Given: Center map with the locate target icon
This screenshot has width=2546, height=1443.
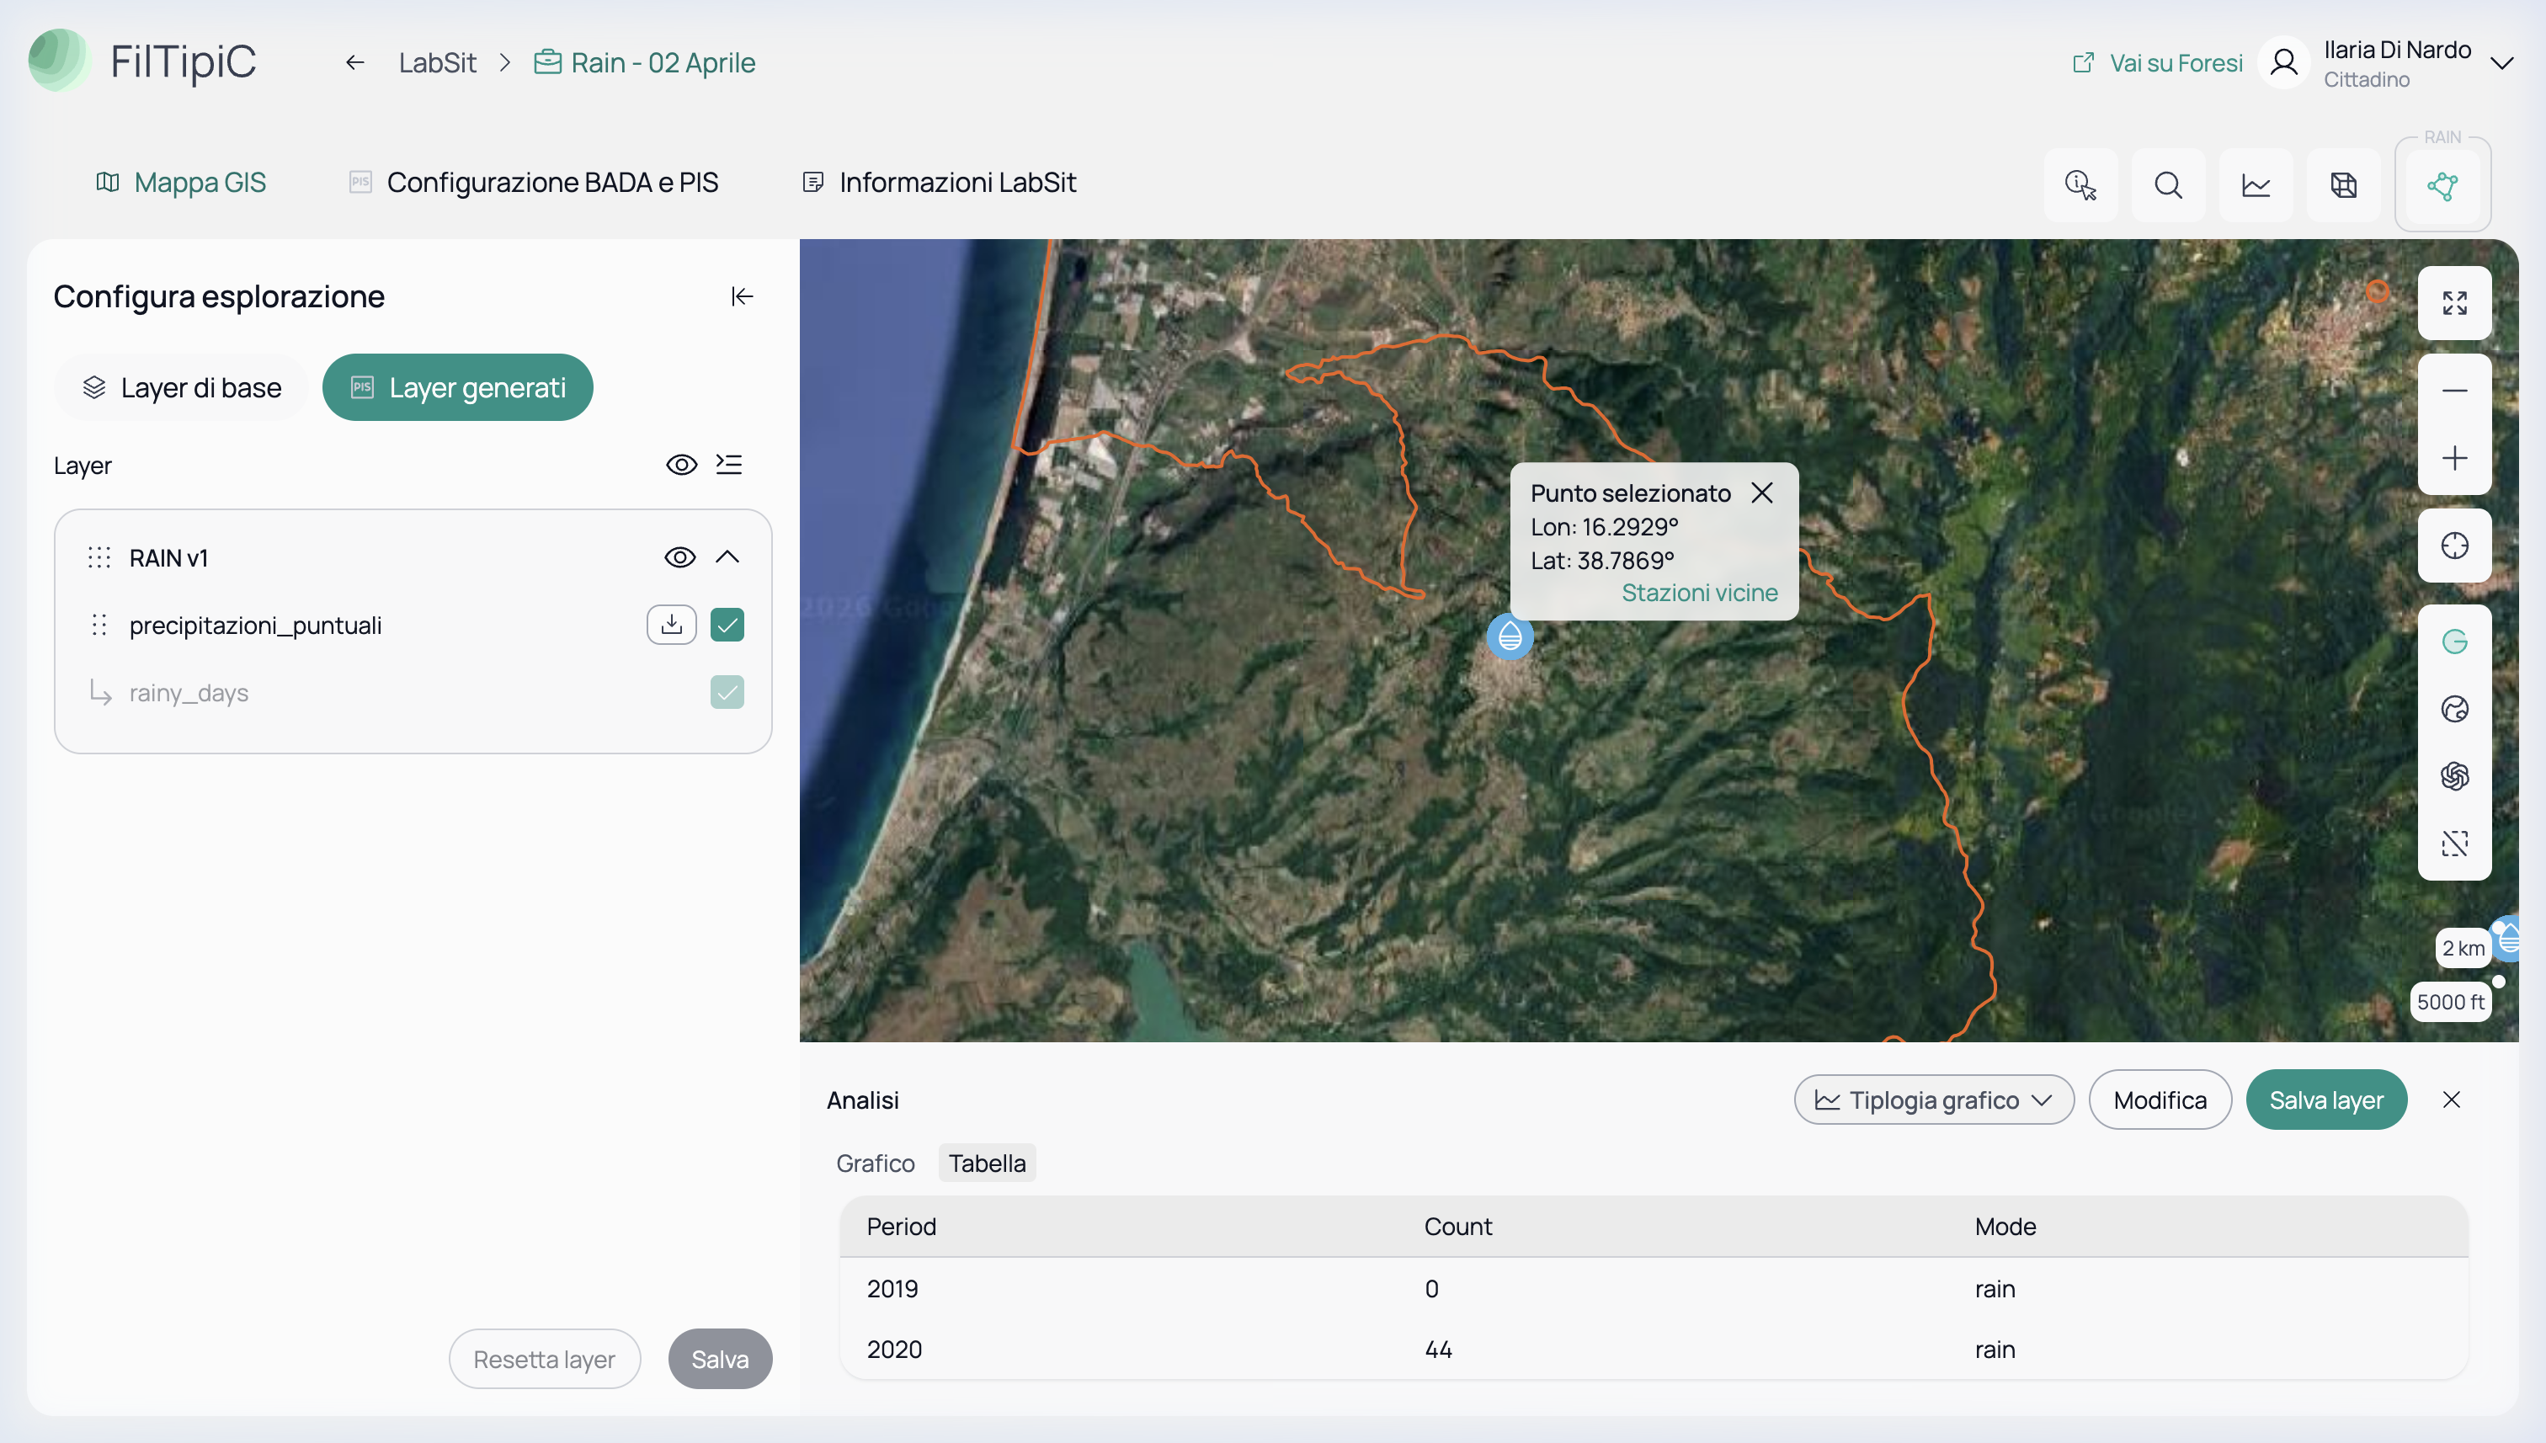Looking at the screenshot, I should click(x=2455, y=546).
